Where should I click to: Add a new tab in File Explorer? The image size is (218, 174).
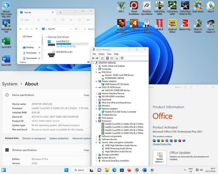(x=60, y=12)
